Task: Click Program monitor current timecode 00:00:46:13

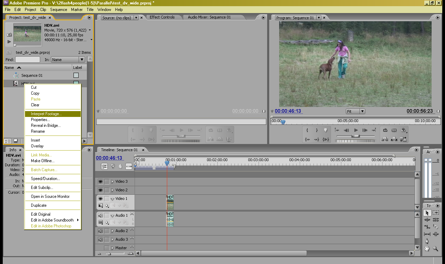Action: [288, 111]
